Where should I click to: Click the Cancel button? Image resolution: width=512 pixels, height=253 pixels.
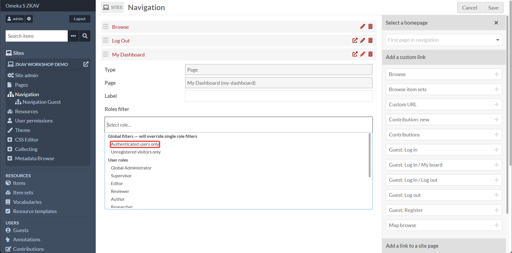[469, 8]
